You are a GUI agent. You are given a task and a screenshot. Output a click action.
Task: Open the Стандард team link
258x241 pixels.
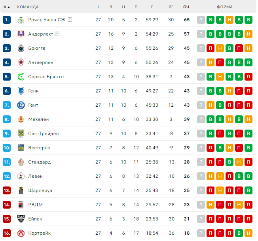pos(39,162)
